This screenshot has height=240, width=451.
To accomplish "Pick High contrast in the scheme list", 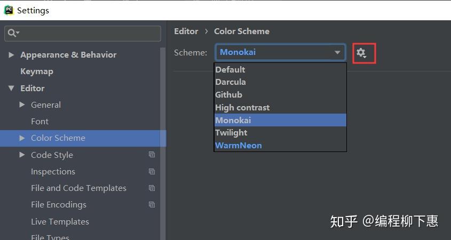I will pos(242,108).
